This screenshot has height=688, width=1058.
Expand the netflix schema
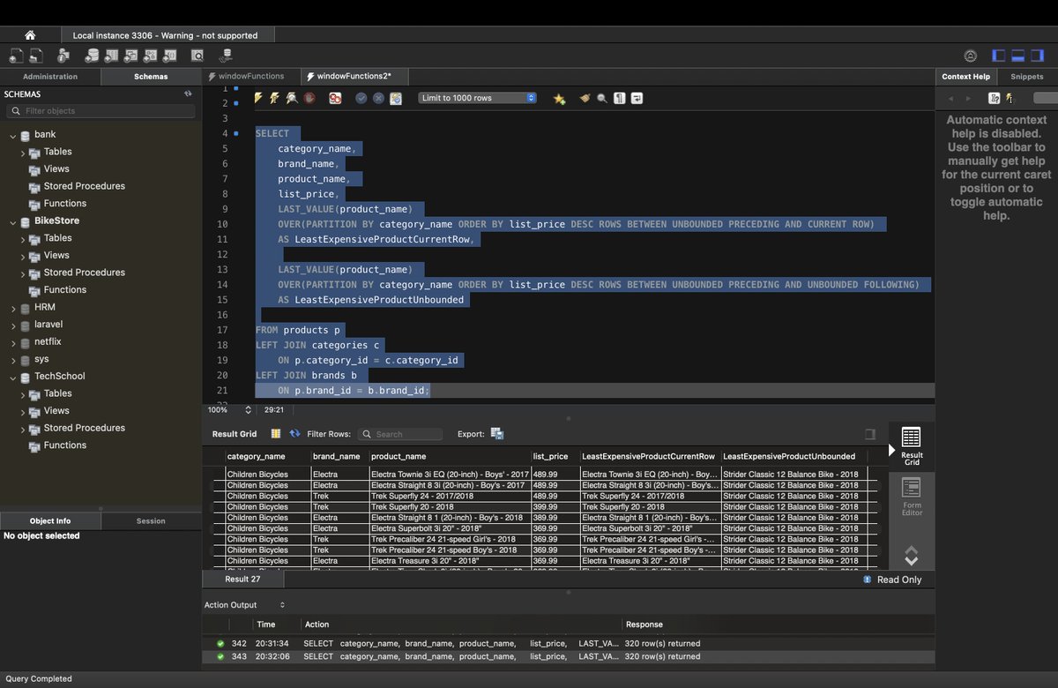(13, 343)
